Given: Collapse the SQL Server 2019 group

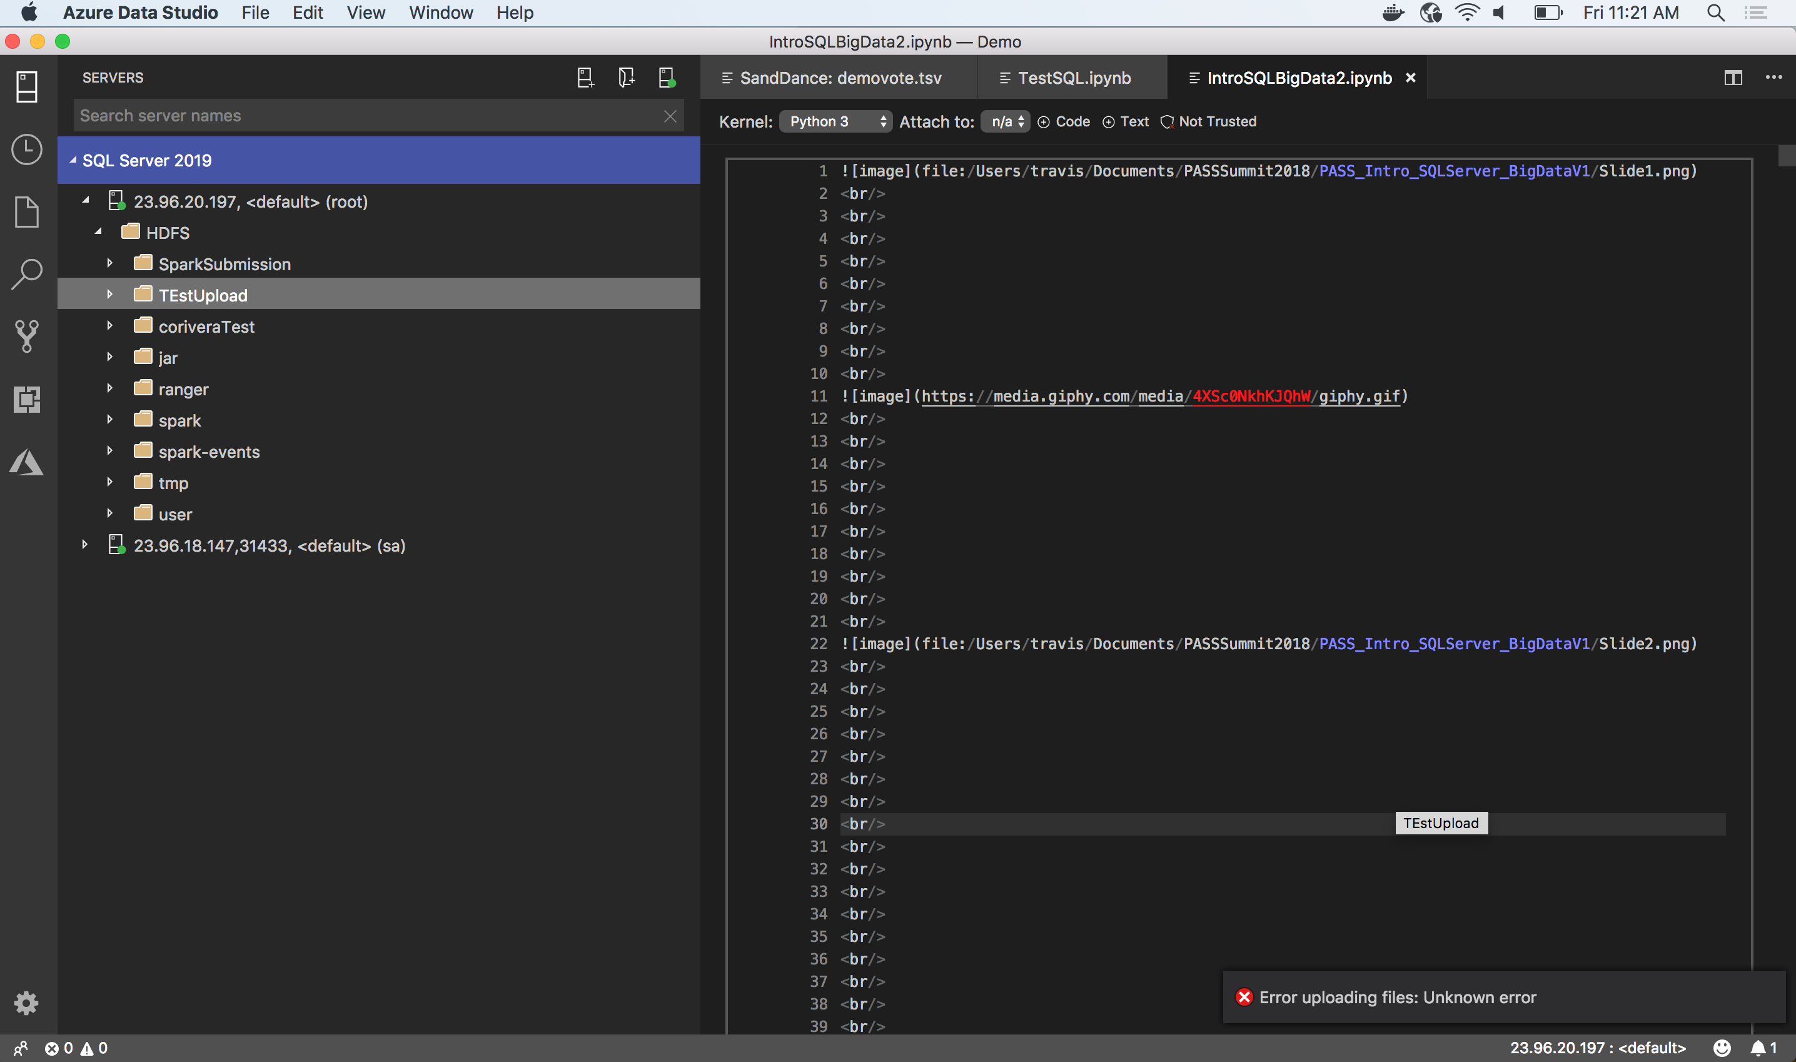Looking at the screenshot, I should (x=73, y=160).
